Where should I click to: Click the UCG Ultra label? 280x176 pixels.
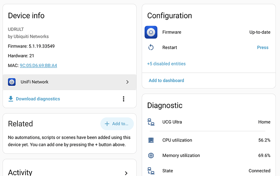pyautogui.click(x=172, y=122)
